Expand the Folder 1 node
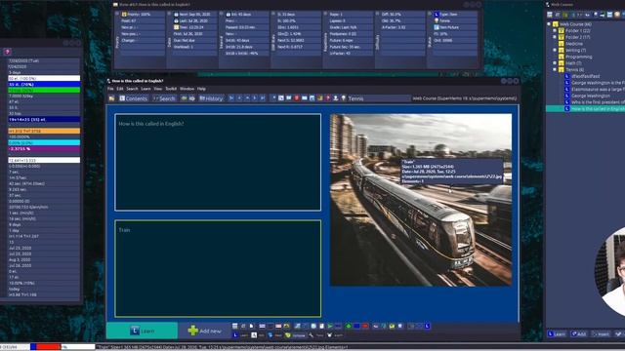 click(555, 30)
